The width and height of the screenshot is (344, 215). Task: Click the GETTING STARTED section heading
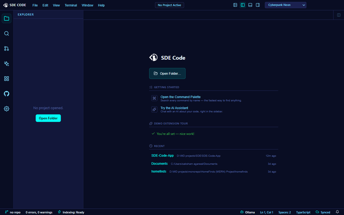[x=167, y=87]
